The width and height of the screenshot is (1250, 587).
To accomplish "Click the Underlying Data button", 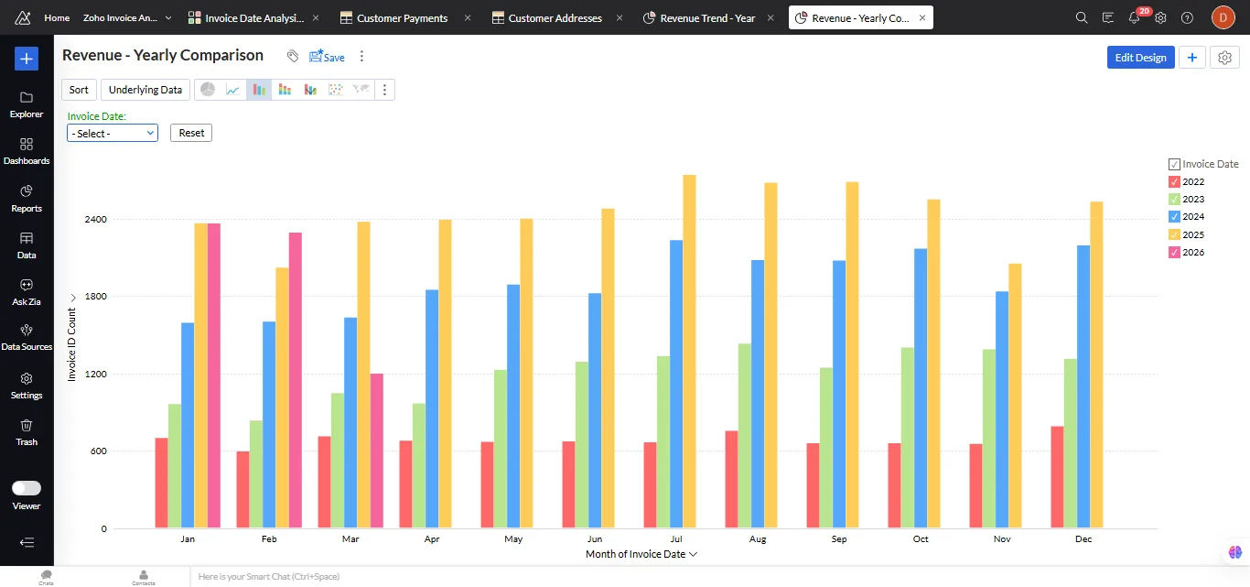I will (x=145, y=90).
